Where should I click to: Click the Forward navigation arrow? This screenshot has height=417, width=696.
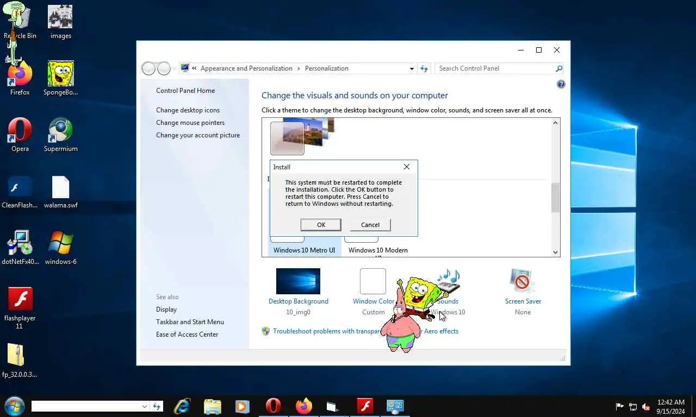pyautogui.click(x=164, y=68)
